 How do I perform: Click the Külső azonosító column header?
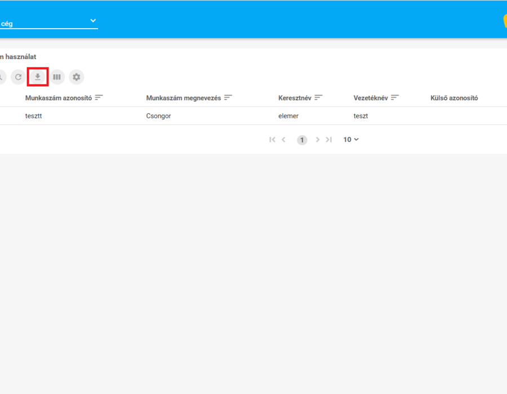tap(454, 98)
